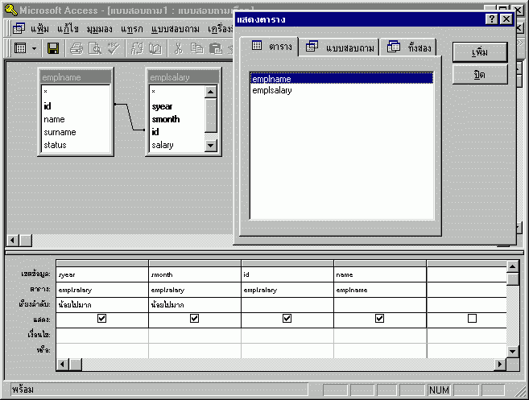Uncheck Show box for name column
The width and height of the screenshot is (529, 400).
tap(379, 319)
